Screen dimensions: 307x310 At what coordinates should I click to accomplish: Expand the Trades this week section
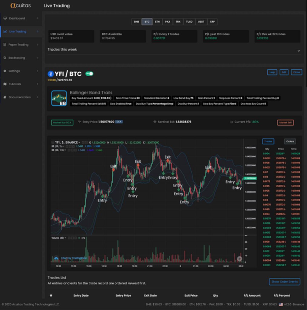point(299,51)
